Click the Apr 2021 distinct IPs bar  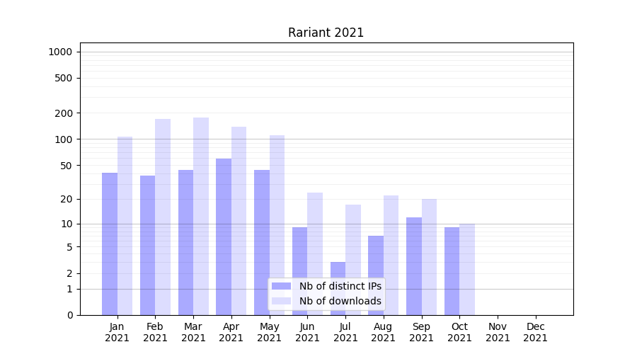224,236
